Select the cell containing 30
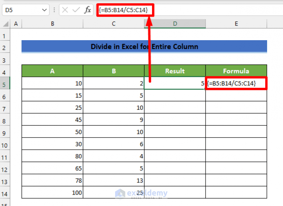 [x=52, y=144]
